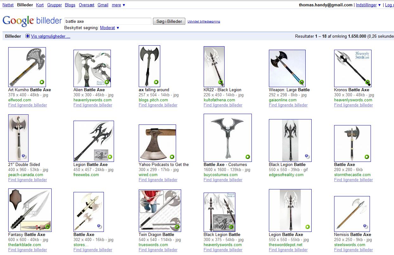The height and width of the screenshot is (255, 394).
Task: Click the steelswords.com domain text
Action: tap(350, 245)
